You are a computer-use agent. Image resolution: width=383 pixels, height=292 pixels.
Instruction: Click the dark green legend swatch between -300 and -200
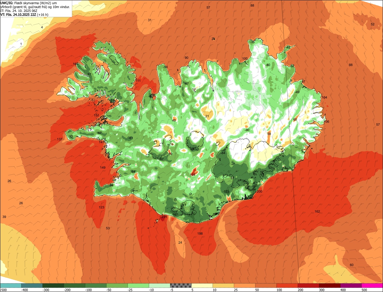[53, 285]
